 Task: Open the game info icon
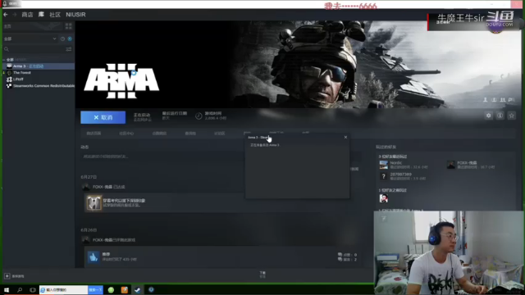500,116
